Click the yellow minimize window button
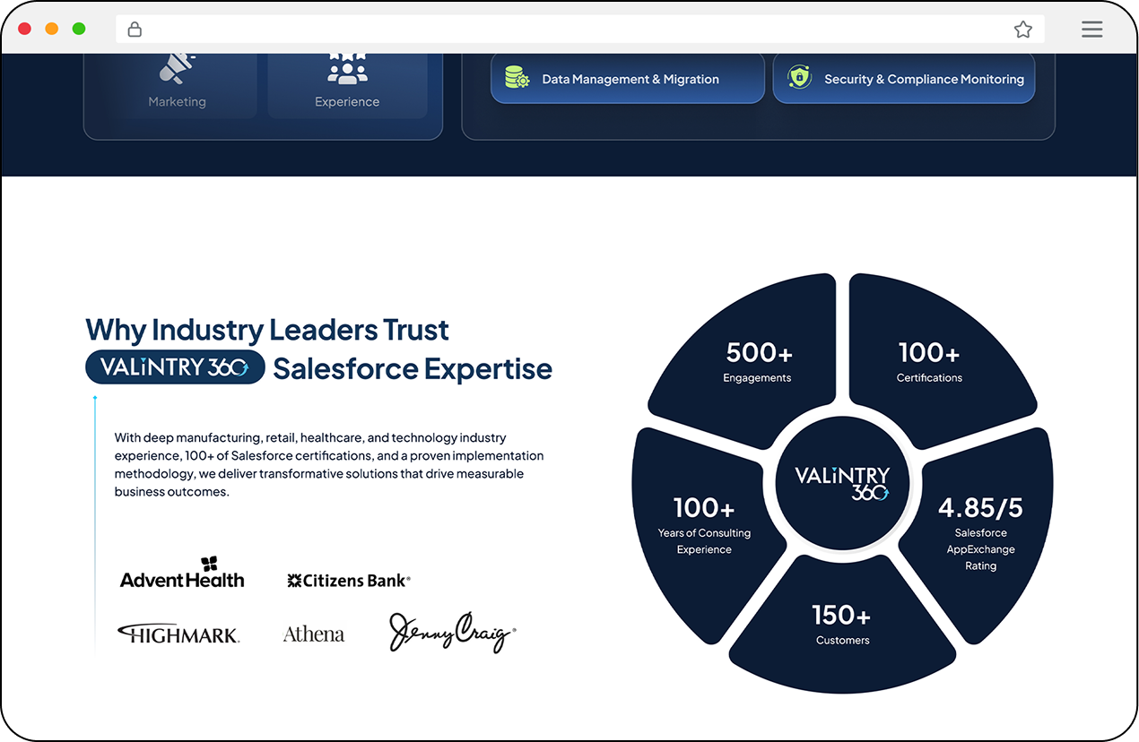 52,29
